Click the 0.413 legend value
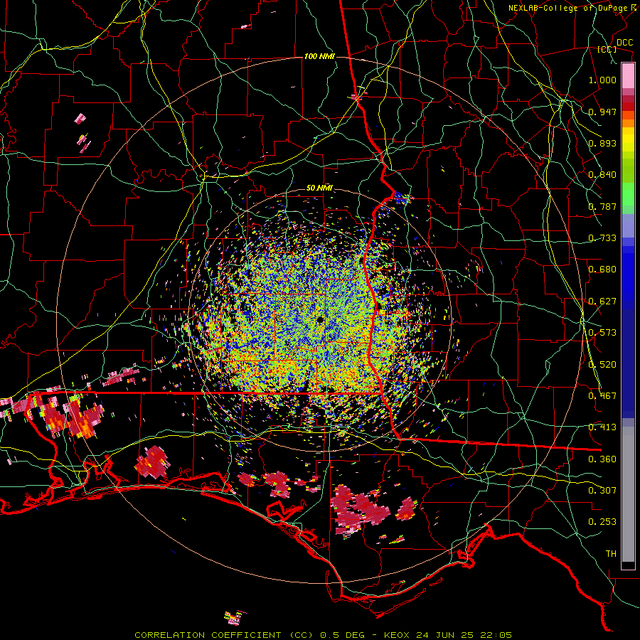The image size is (640, 640). click(x=602, y=427)
